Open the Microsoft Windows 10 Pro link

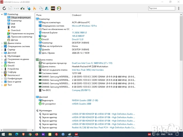coord(84,26)
